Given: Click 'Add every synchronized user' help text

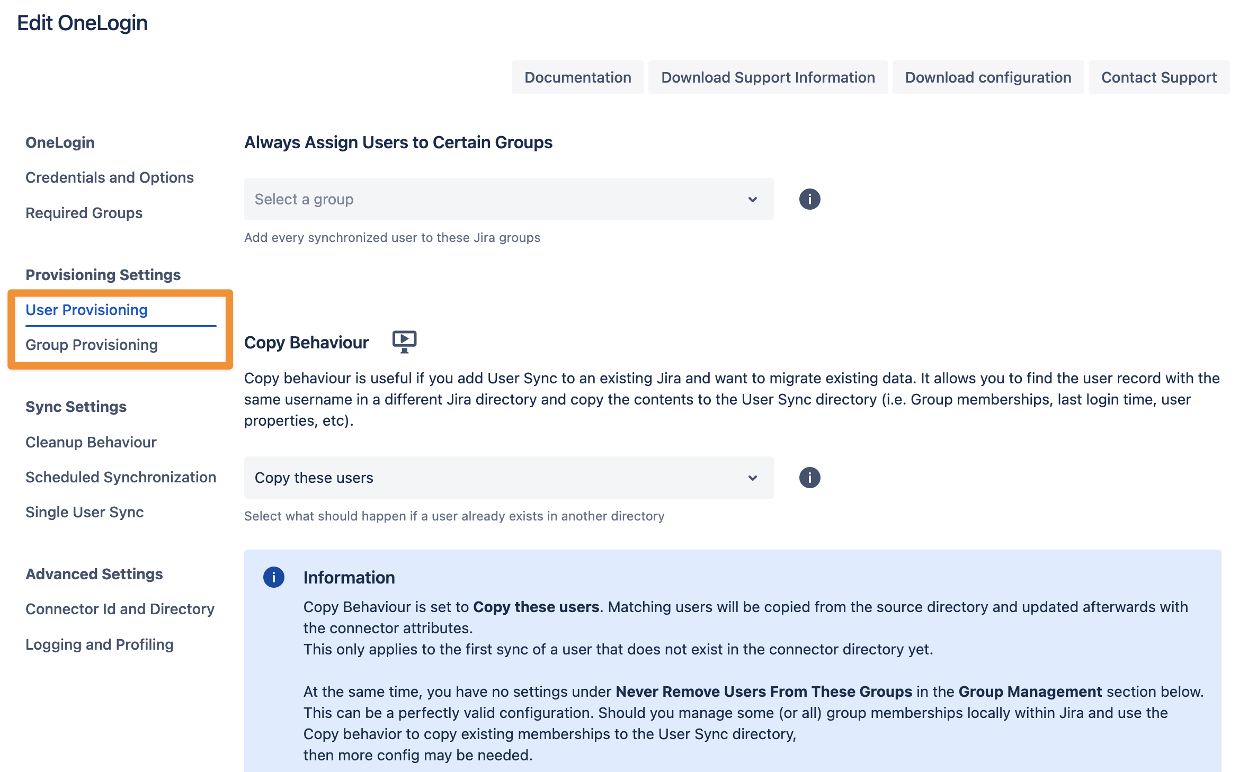Looking at the screenshot, I should coord(392,237).
